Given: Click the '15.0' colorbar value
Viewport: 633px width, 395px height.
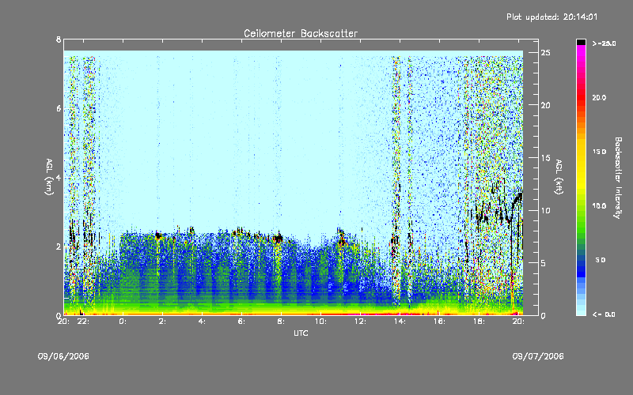Looking at the screenshot, I should 599,152.
